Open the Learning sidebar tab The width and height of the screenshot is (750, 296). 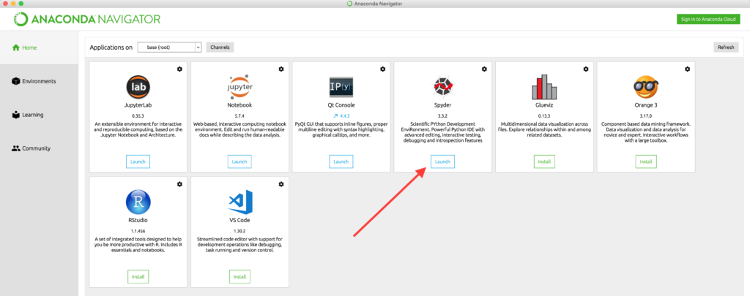28,115
